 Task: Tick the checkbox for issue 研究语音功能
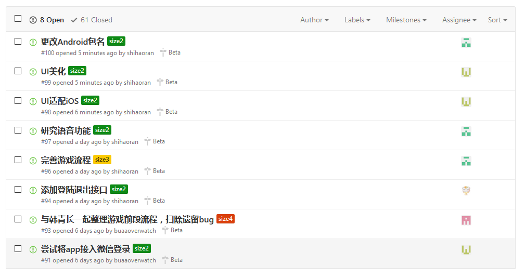click(x=18, y=130)
